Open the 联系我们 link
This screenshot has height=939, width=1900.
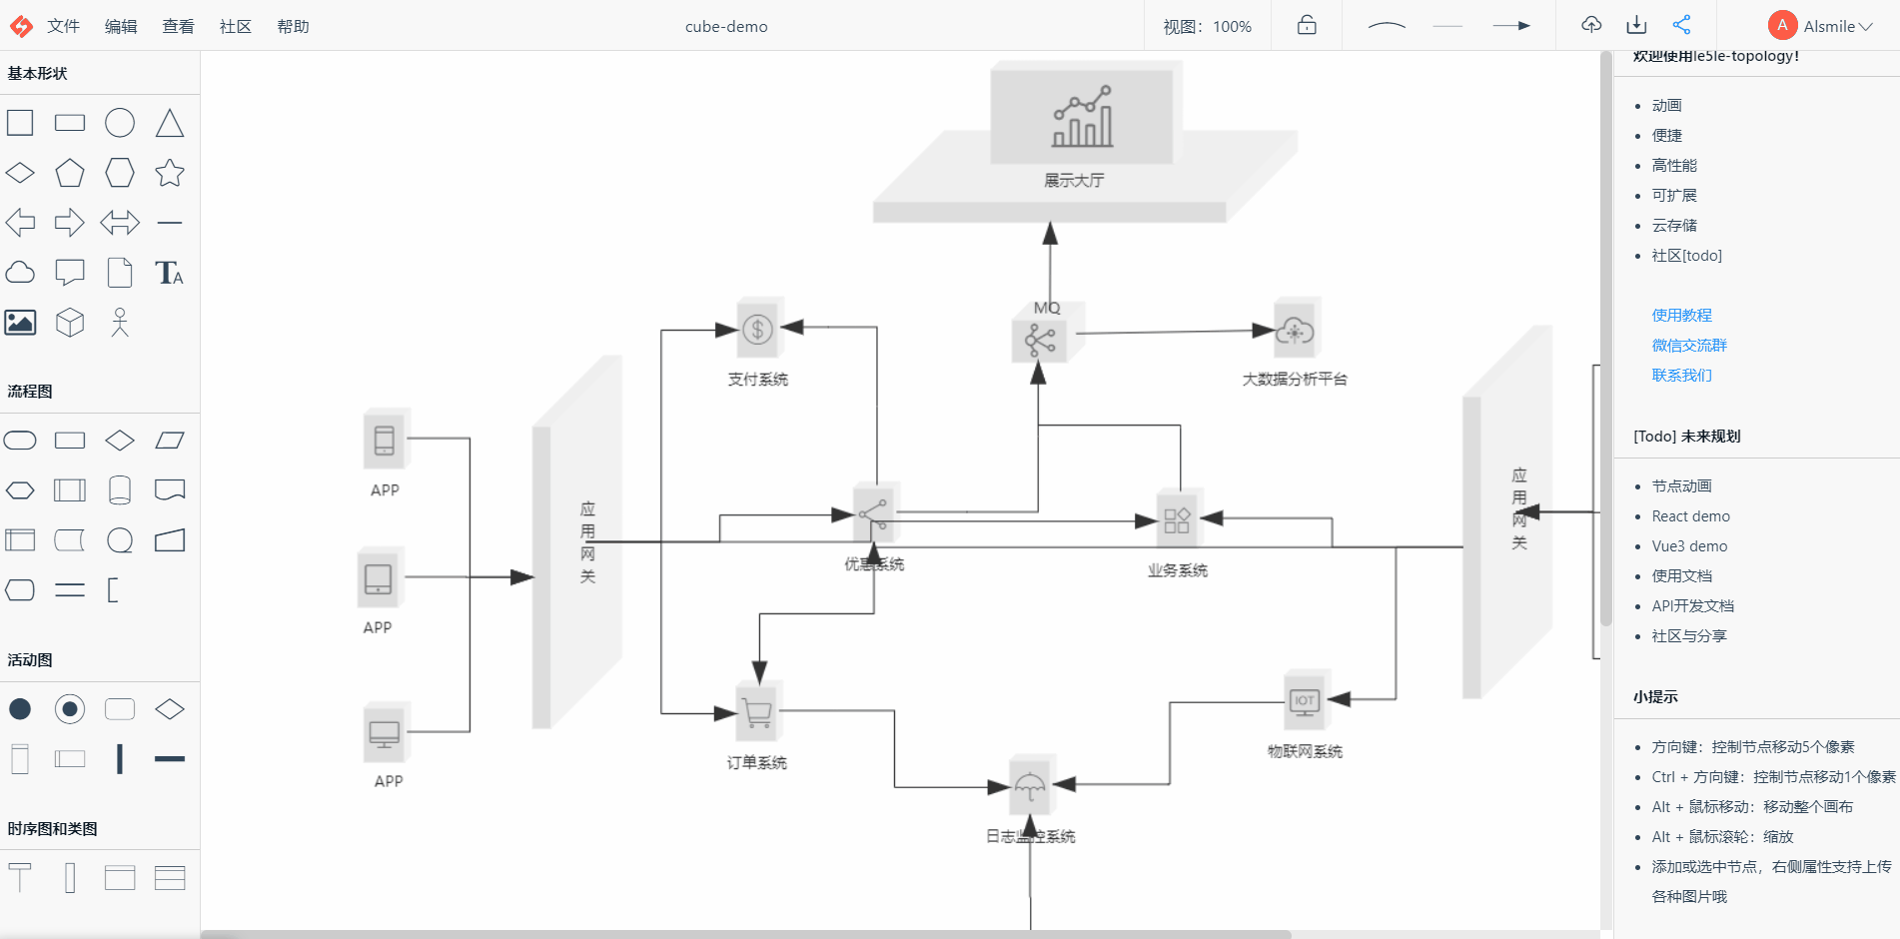coord(1681,375)
